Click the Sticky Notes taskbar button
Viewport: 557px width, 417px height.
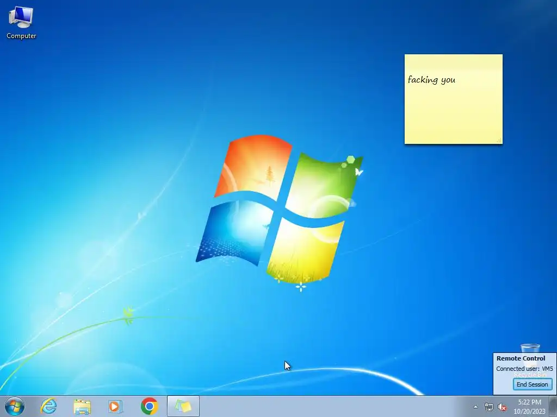point(183,406)
